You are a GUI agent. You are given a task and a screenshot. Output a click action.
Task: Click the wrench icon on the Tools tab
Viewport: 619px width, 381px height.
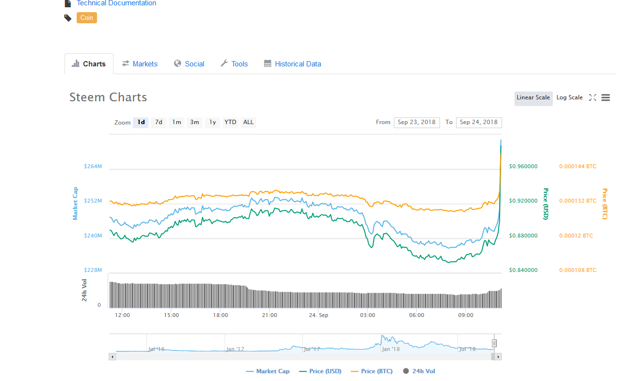click(224, 63)
